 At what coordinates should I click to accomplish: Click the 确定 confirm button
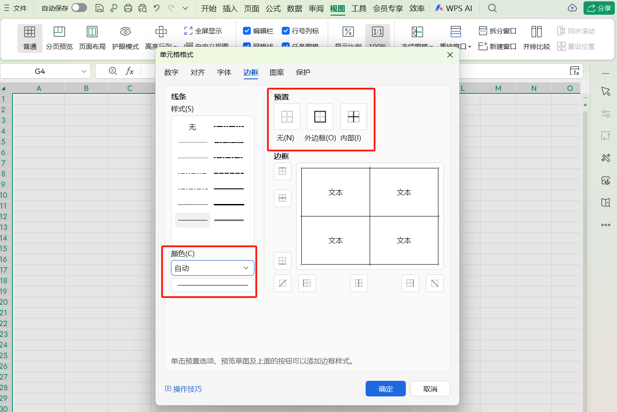pyautogui.click(x=385, y=388)
